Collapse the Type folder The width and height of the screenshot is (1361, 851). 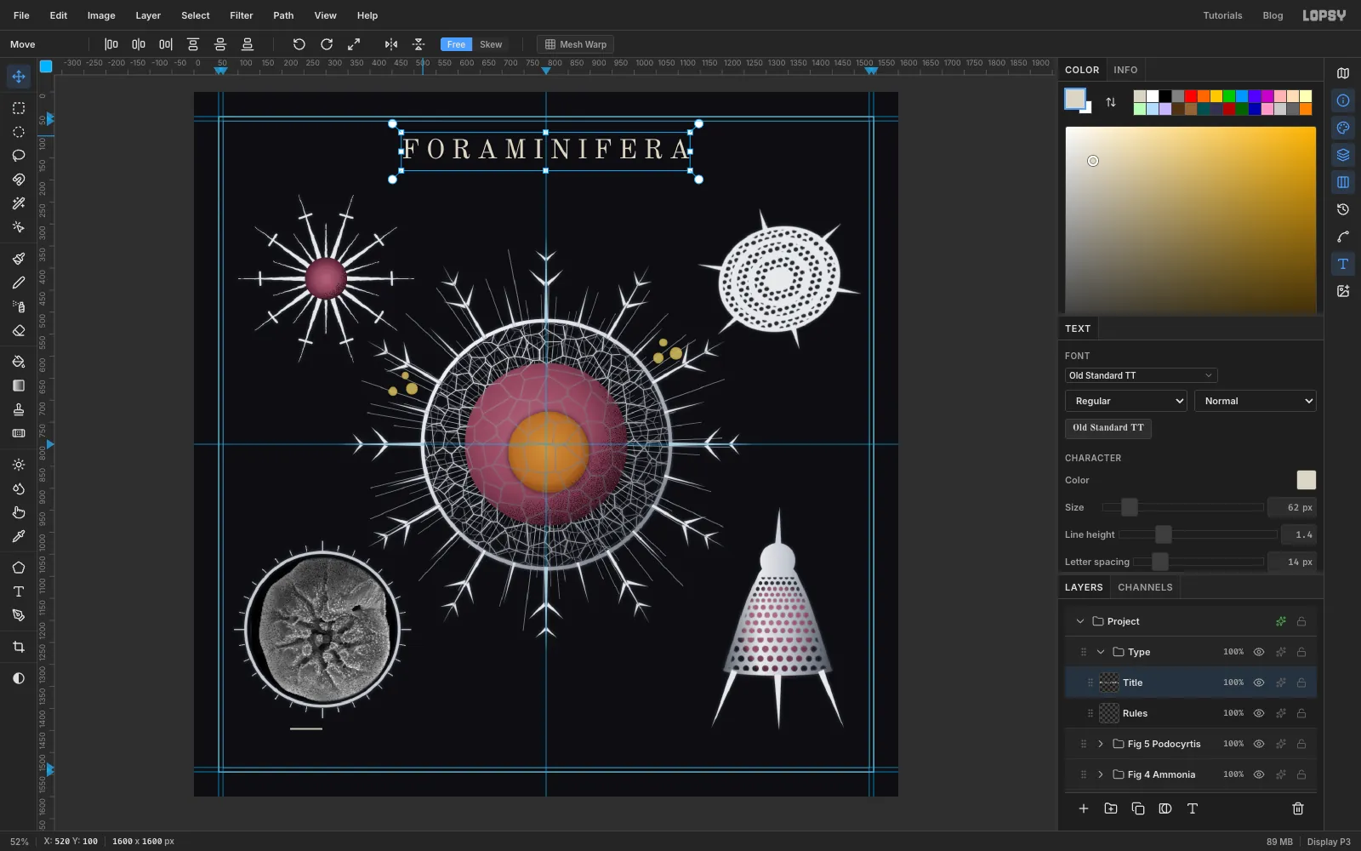pos(1101,652)
